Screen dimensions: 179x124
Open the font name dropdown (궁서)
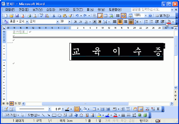(58, 22)
